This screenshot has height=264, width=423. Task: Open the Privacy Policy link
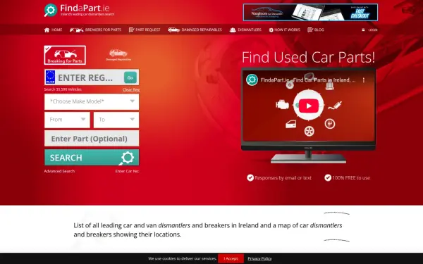[259, 258]
